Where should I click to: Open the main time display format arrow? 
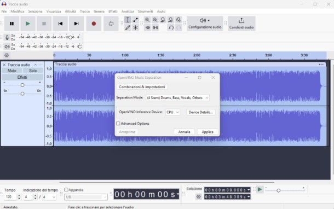click(x=177, y=194)
